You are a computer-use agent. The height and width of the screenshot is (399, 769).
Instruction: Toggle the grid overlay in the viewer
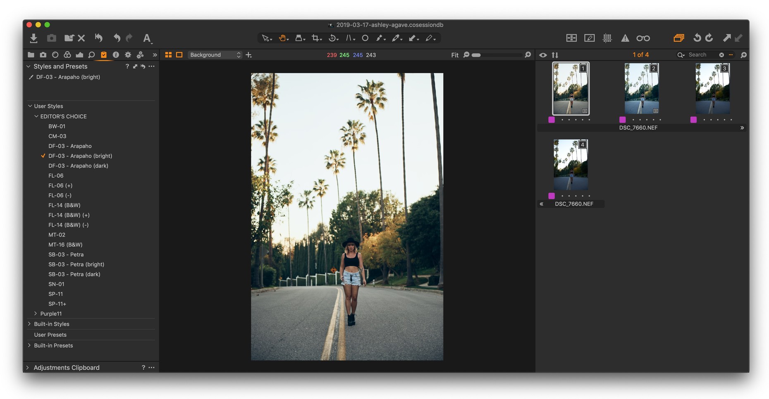pos(608,38)
